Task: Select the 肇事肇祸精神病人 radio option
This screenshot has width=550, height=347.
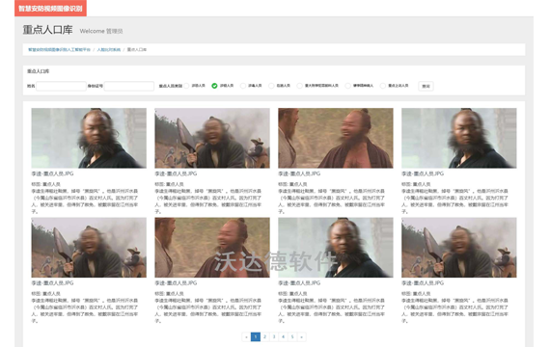Action: [x=347, y=86]
